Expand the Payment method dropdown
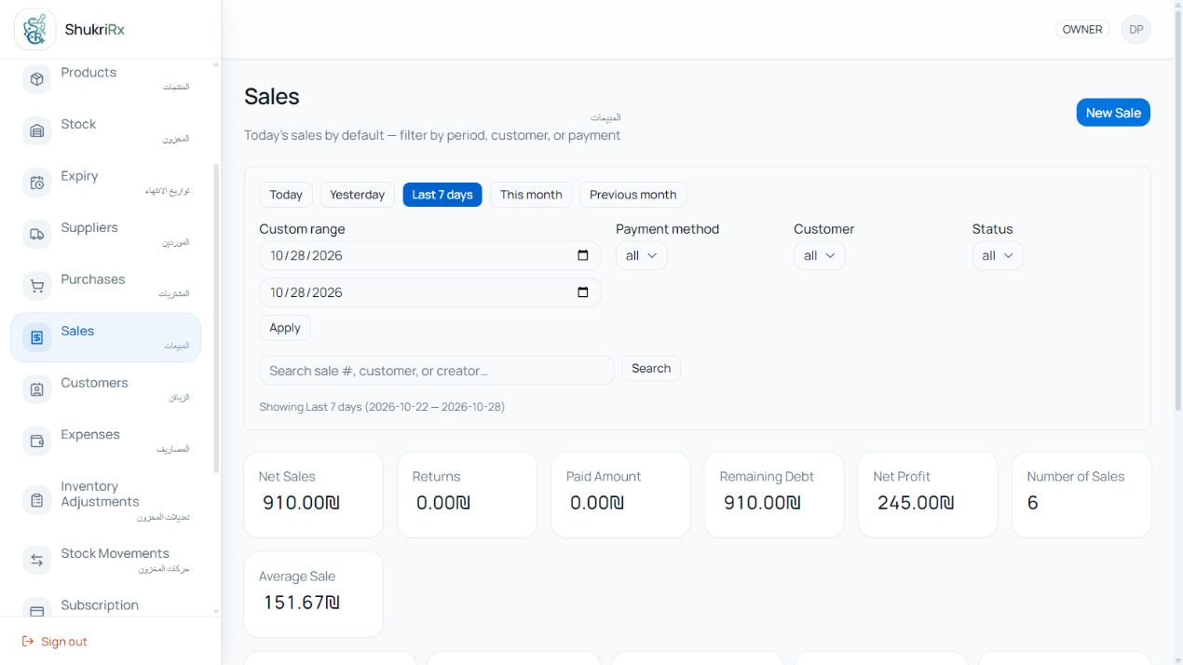The height and width of the screenshot is (665, 1183). tap(642, 256)
